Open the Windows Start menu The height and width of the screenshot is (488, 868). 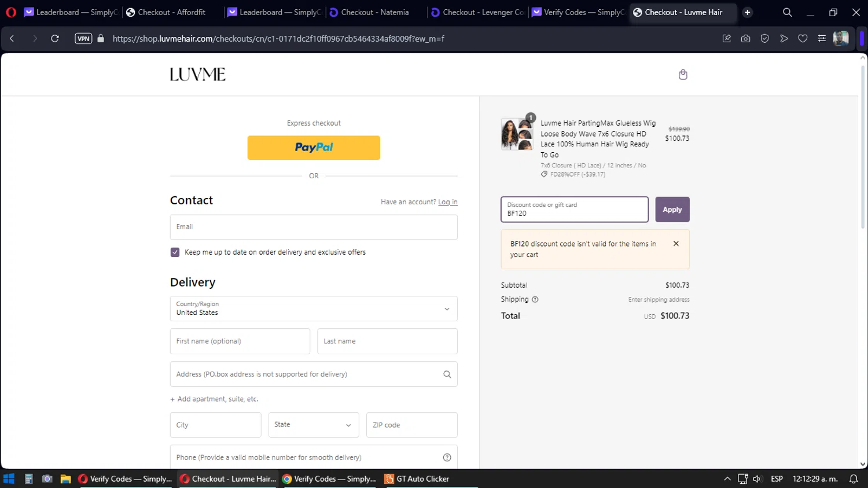[x=9, y=479]
